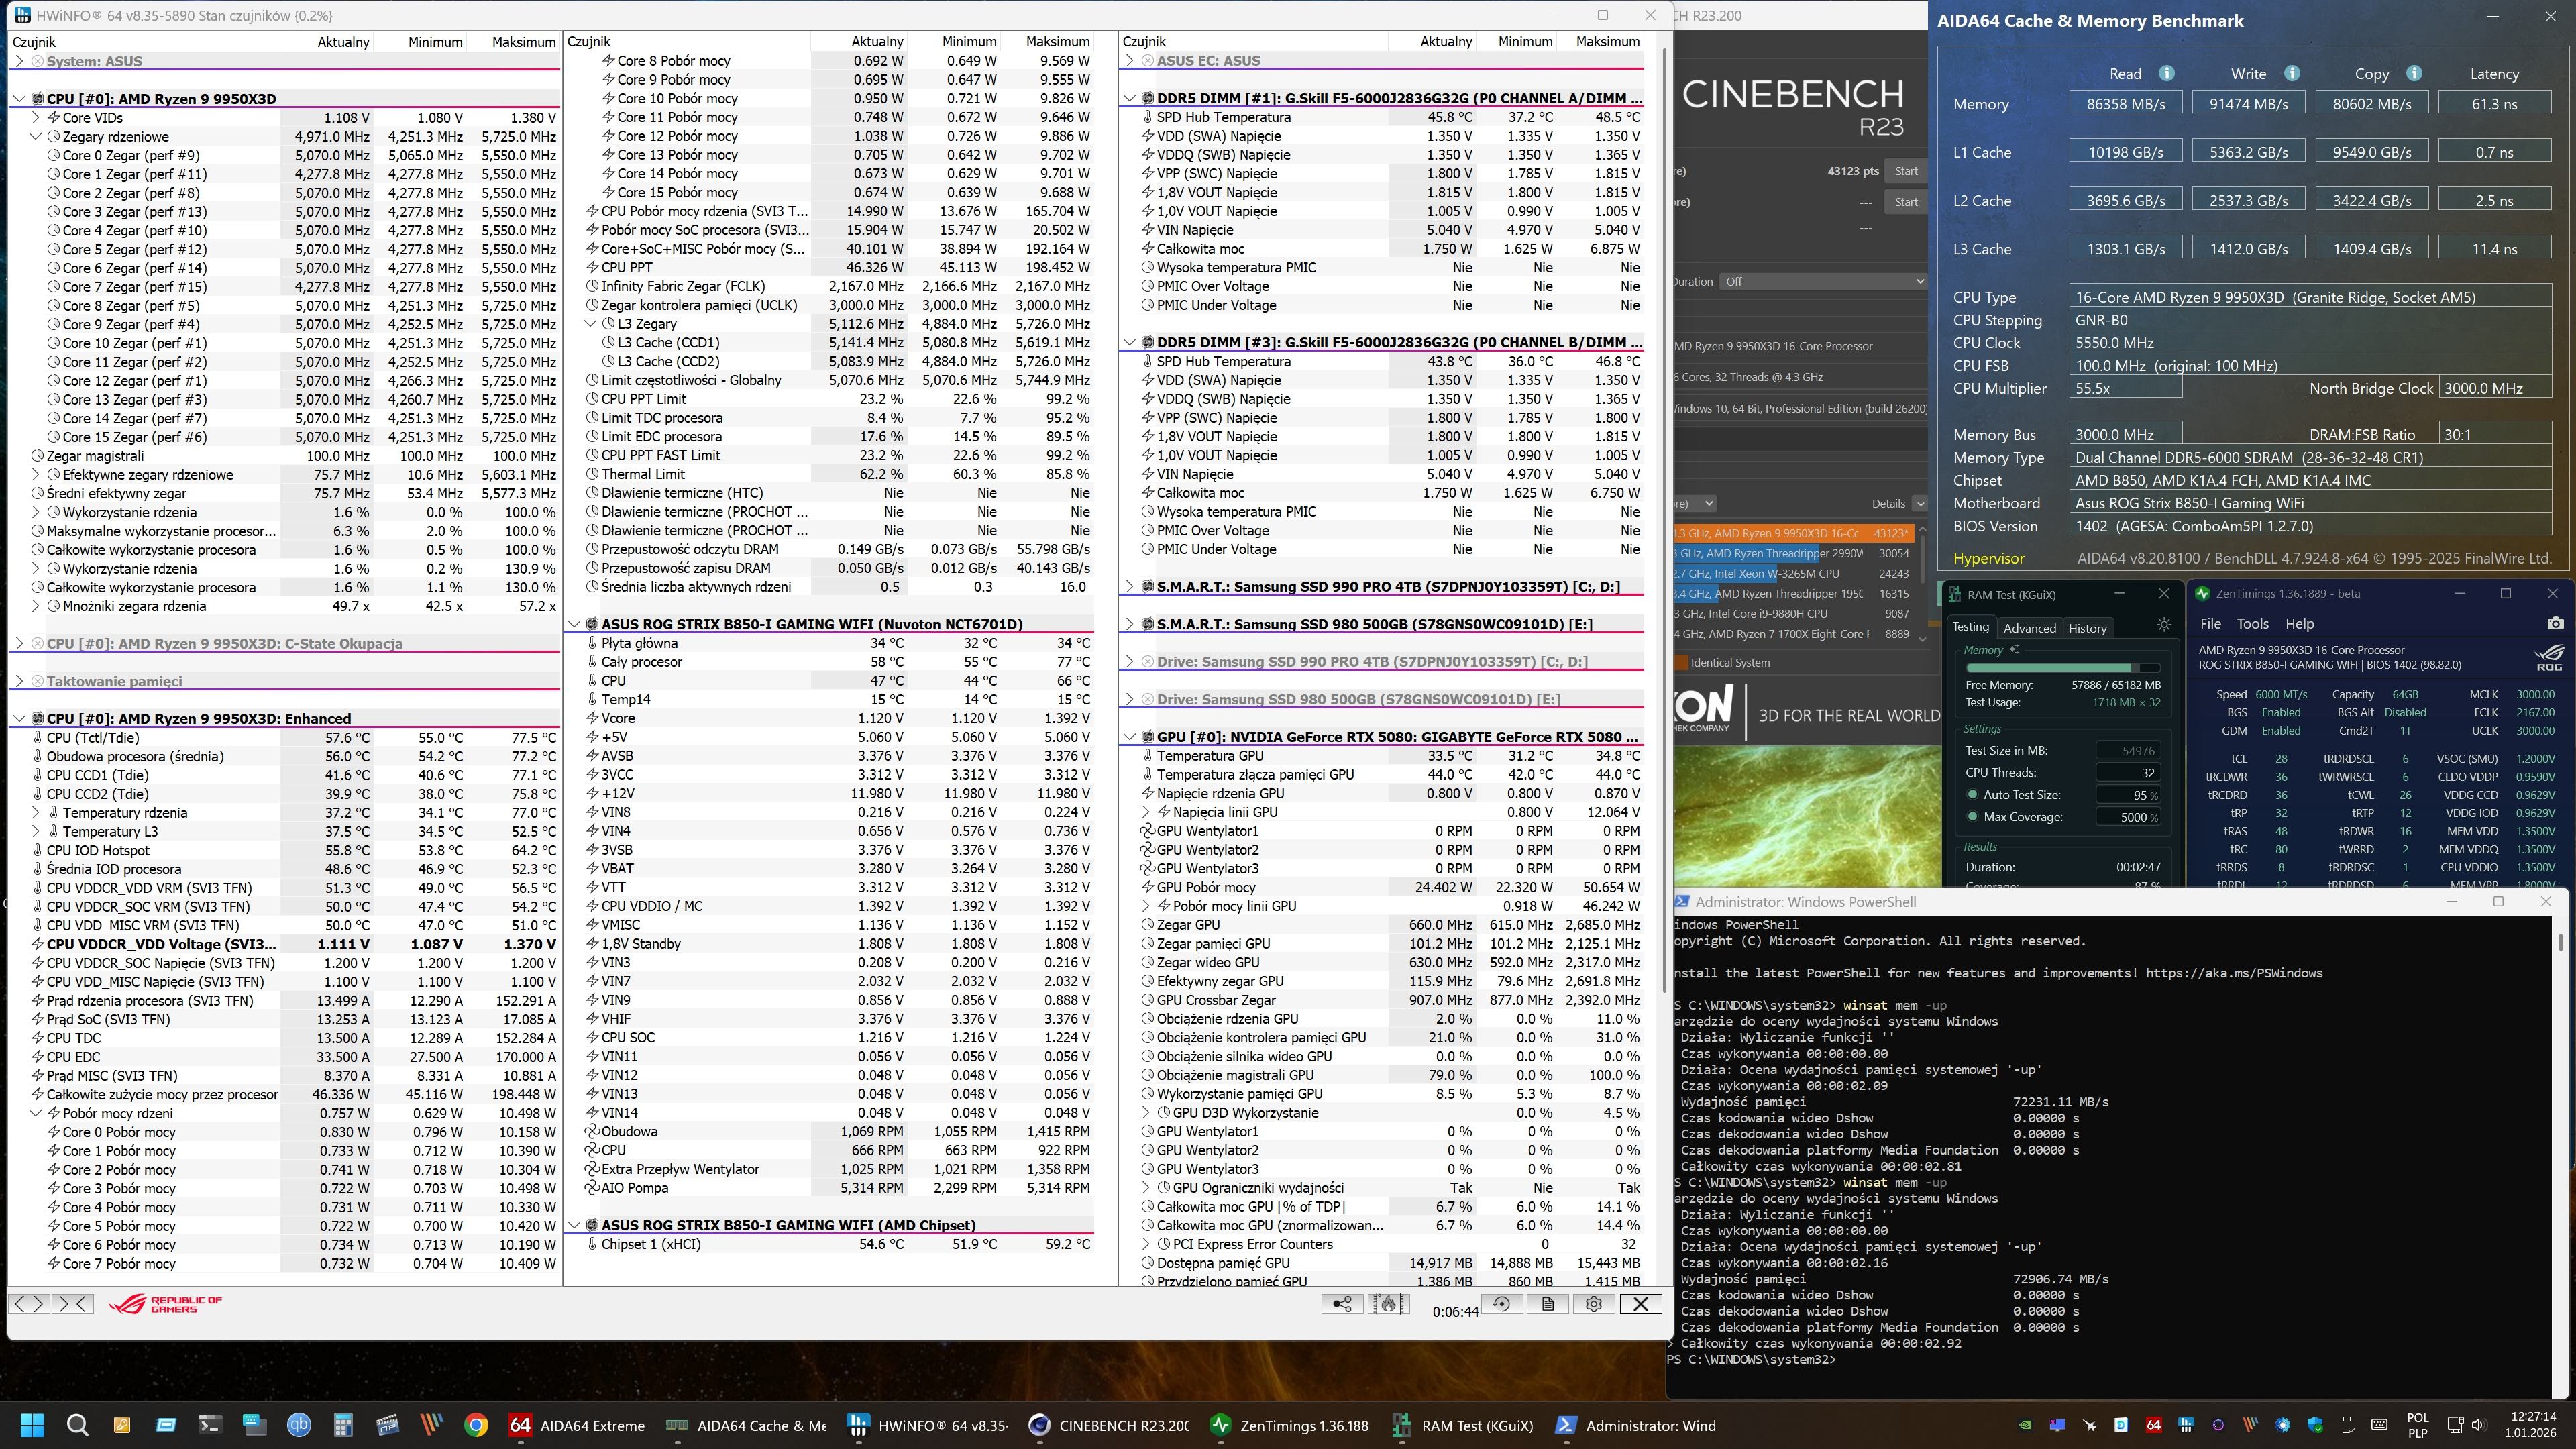2576x1449 pixels.
Task: Toggle the Max Coverage radio button
Action: pos(1972,817)
